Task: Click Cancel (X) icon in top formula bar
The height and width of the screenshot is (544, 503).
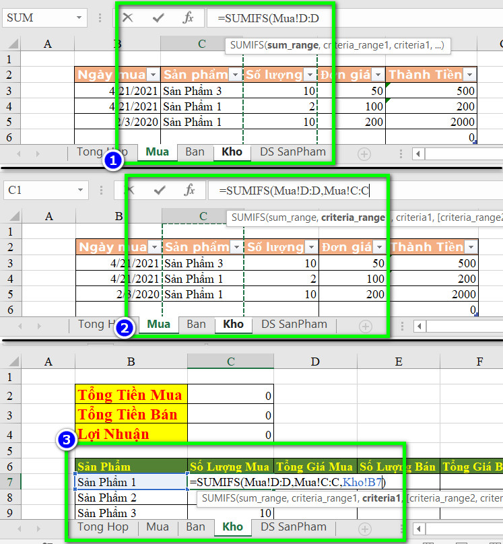Action: click(128, 18)
